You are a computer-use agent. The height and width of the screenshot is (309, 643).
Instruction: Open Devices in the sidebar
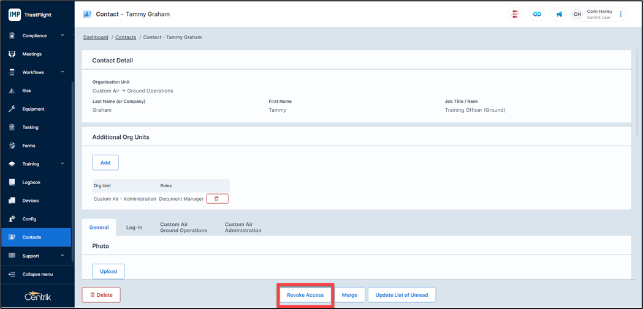(30, 201)
